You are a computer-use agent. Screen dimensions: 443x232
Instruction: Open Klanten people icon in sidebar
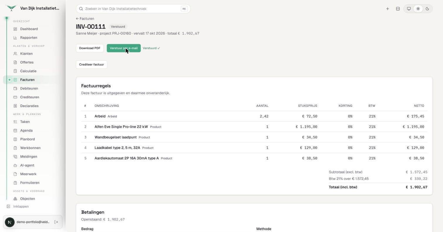pos(15,54)
